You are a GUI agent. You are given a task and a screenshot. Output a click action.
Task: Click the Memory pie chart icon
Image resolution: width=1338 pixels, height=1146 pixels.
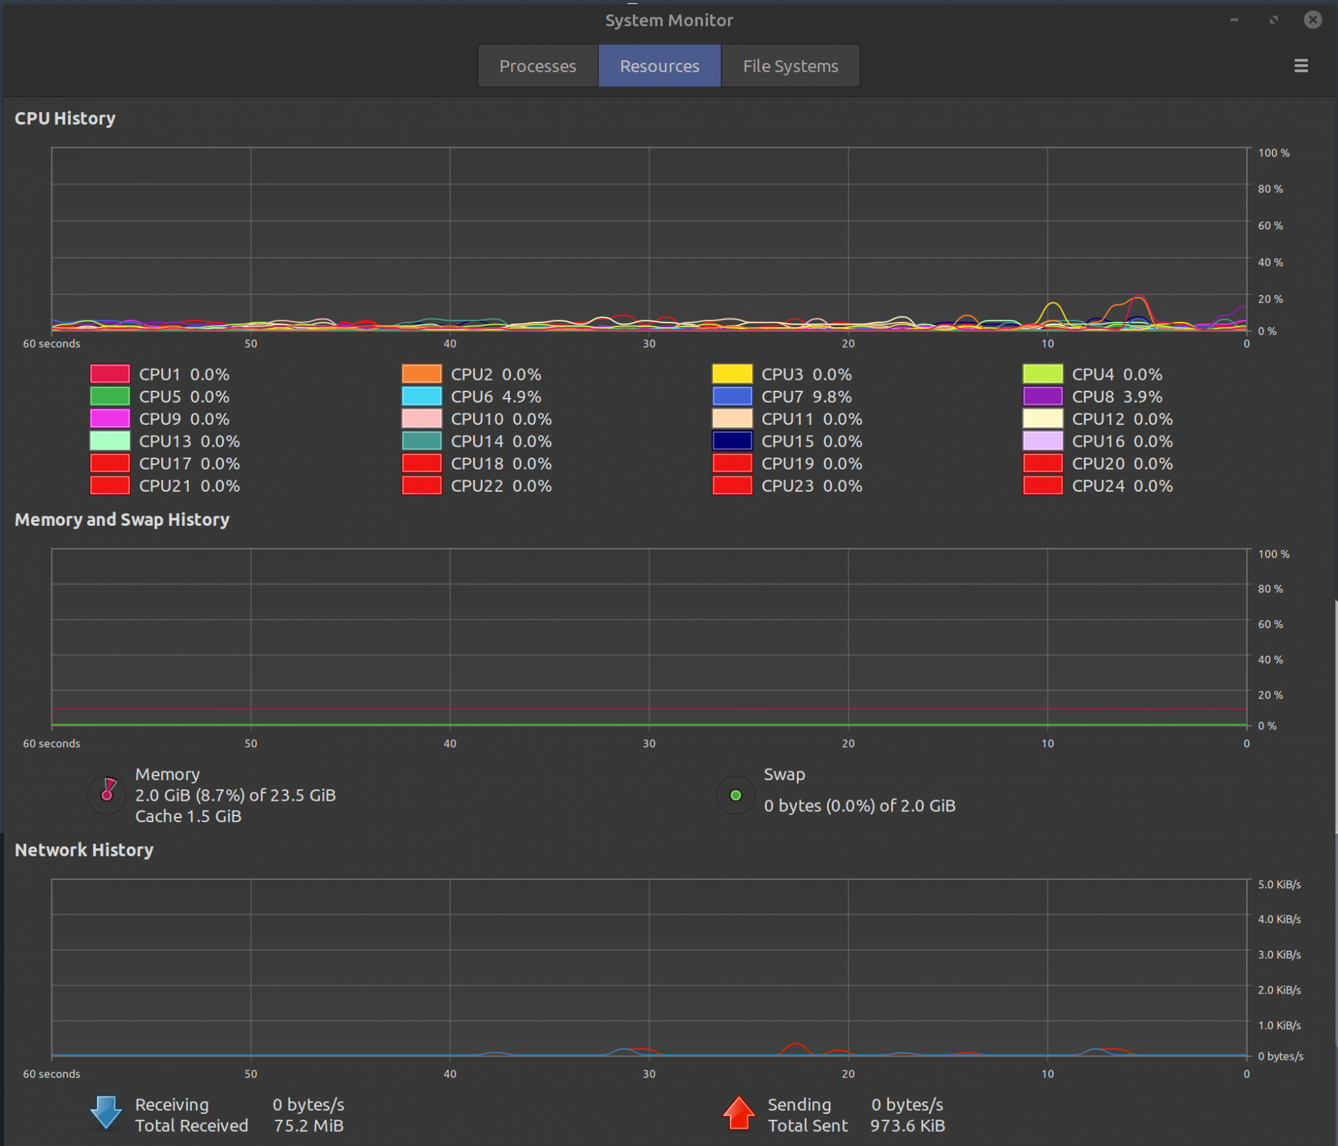coord(107,794)
